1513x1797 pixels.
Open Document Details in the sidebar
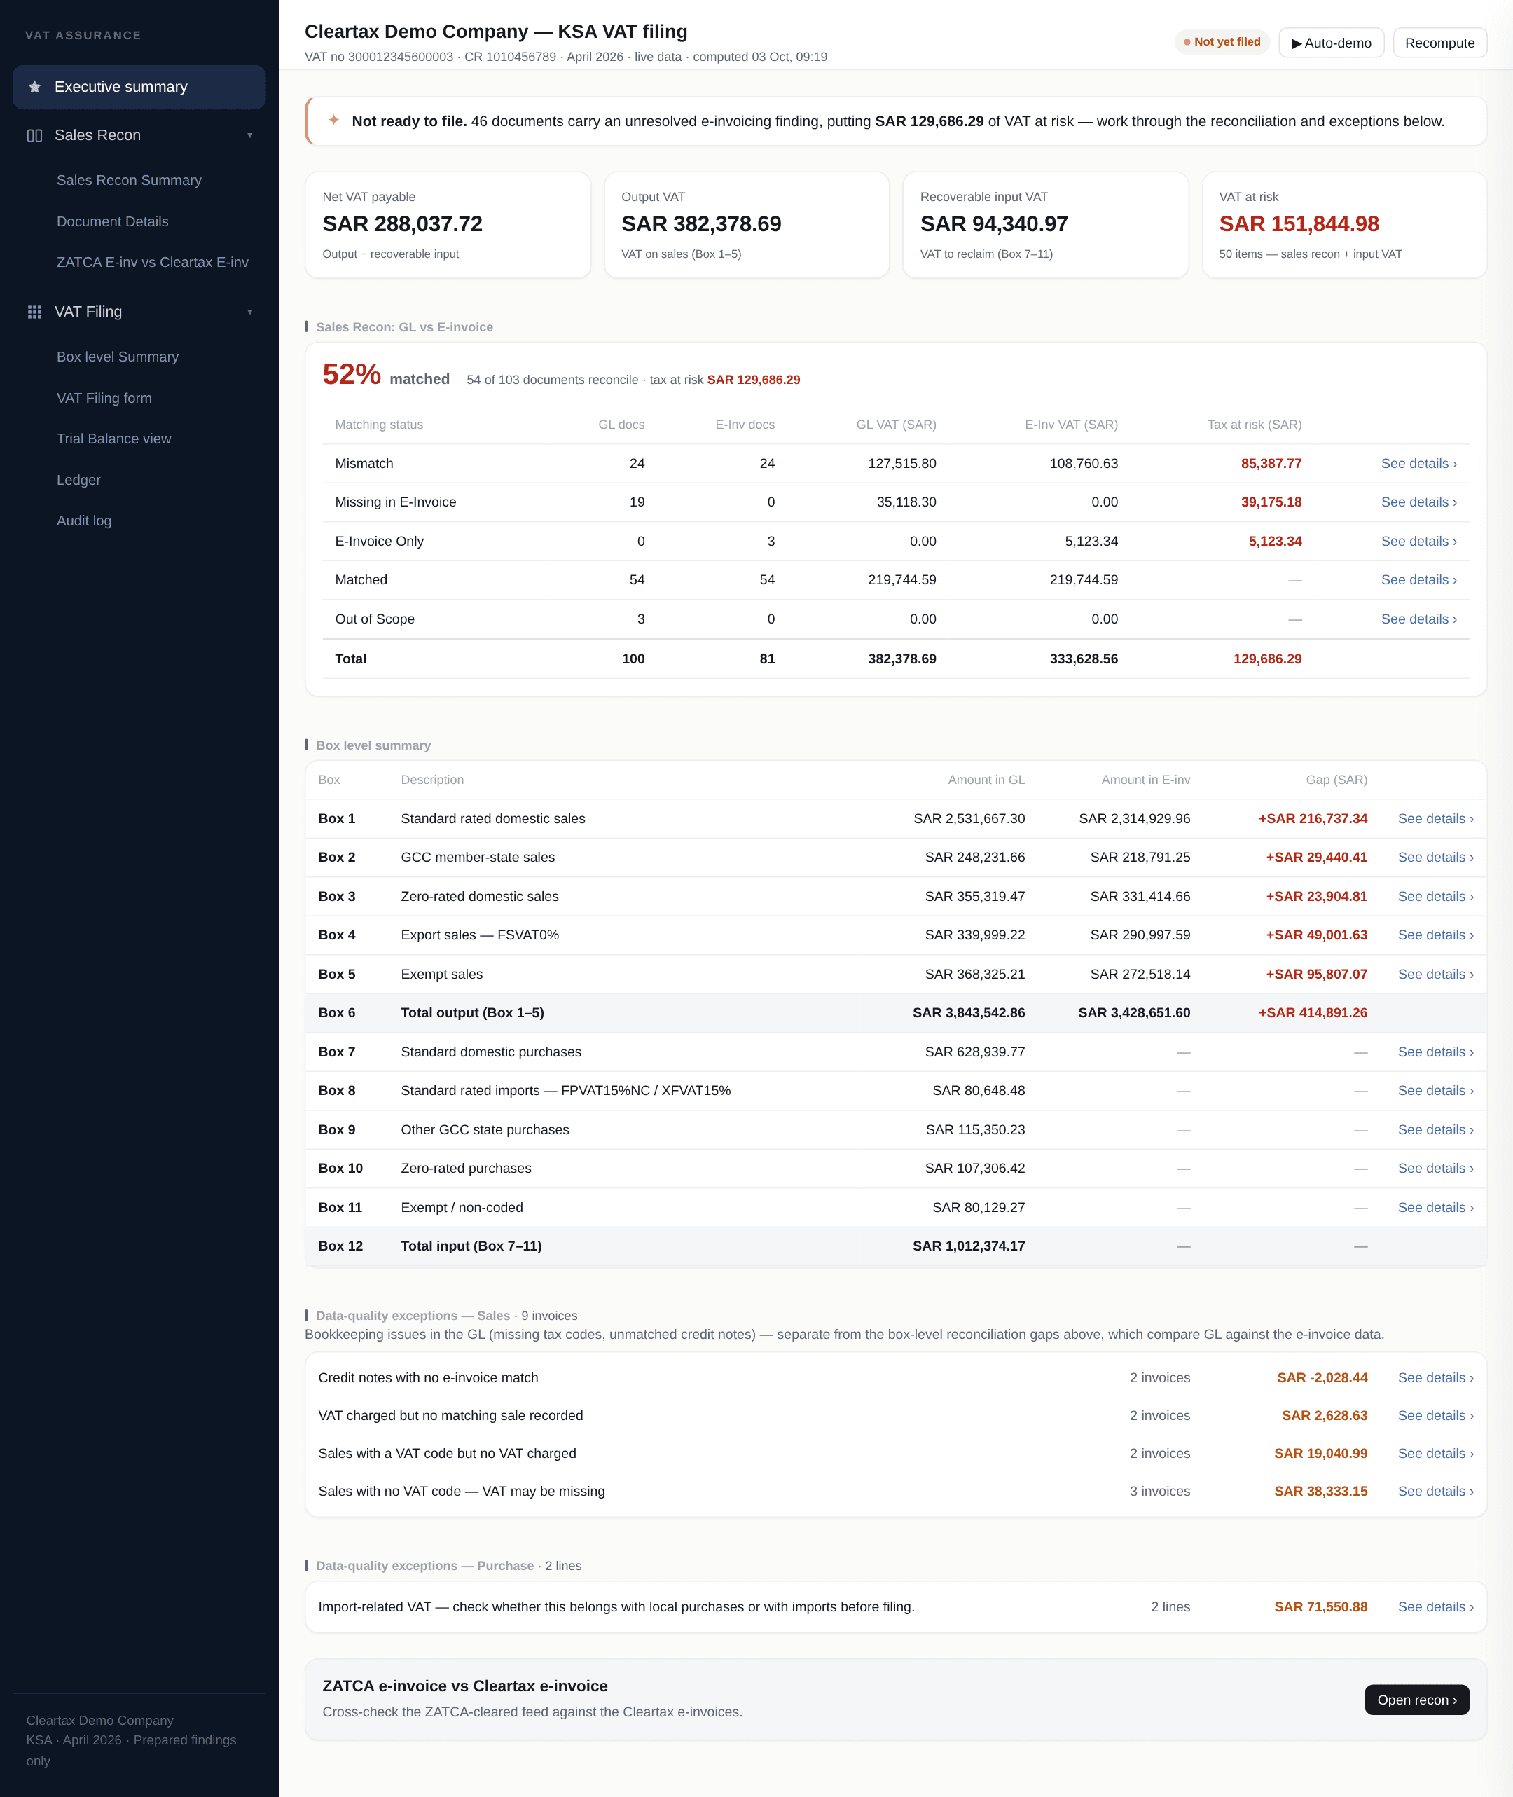click(x=112, y=221)
